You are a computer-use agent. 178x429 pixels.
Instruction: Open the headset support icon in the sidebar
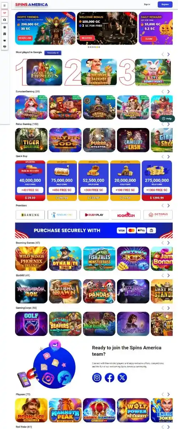[x=5, y=20]
